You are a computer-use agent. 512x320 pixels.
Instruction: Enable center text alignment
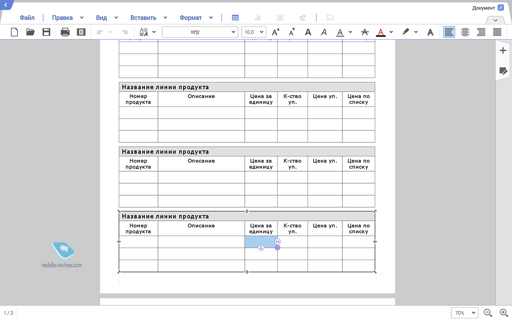click(465, 32)
